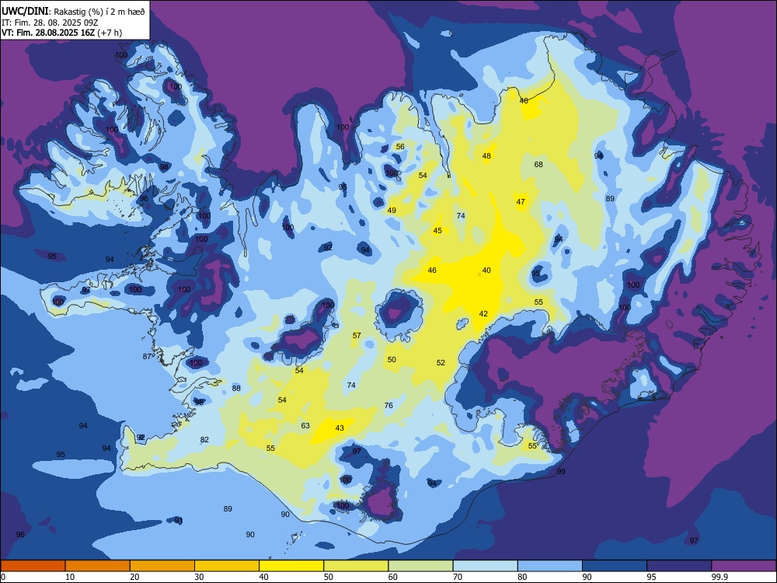Click the 52 humidity value on the map
777x583 pixels.
point(441,363)
